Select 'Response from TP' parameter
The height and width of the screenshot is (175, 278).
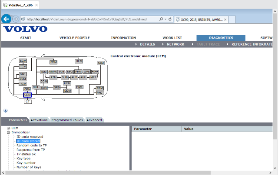31,150
